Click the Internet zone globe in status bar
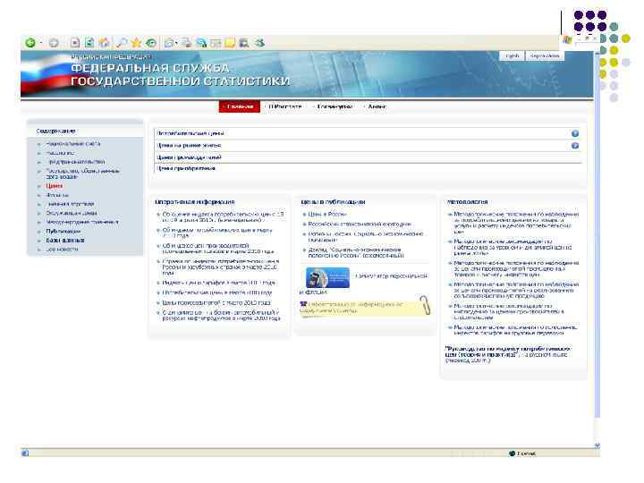Image resolution: width=644 pixels, height=483 pixels. pyautogui.click(x=512, y=453)
